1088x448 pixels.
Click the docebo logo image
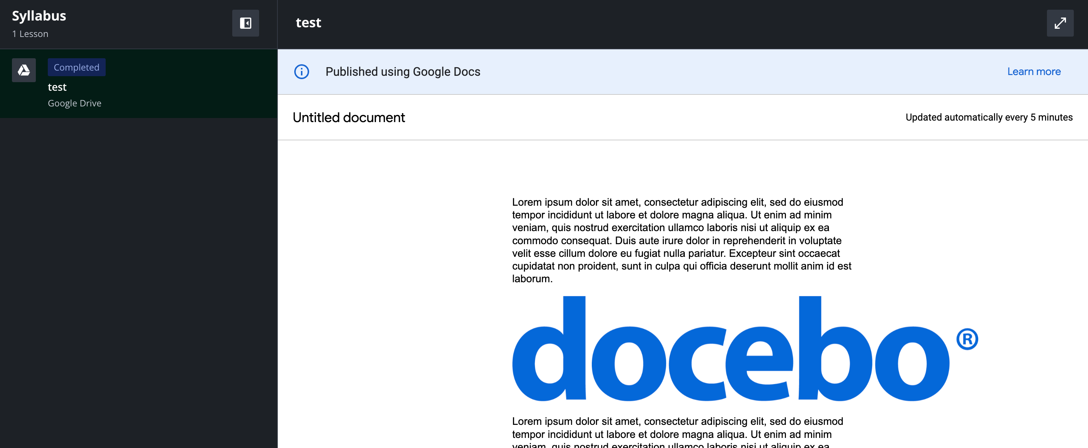(745, 348)
